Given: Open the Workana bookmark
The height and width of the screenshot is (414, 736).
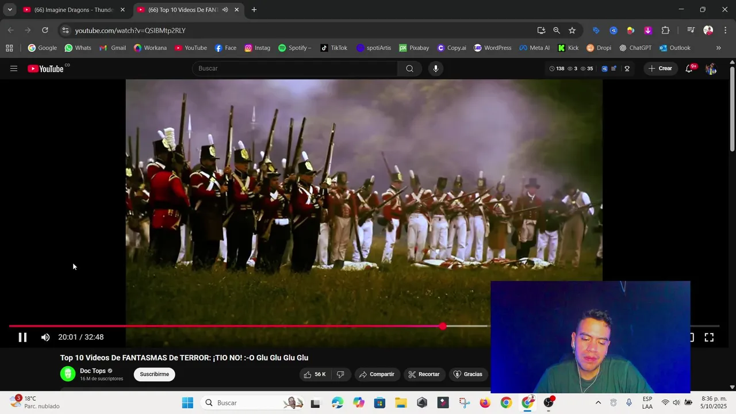Looking at the screenshot, I should (x=150, y=48).
